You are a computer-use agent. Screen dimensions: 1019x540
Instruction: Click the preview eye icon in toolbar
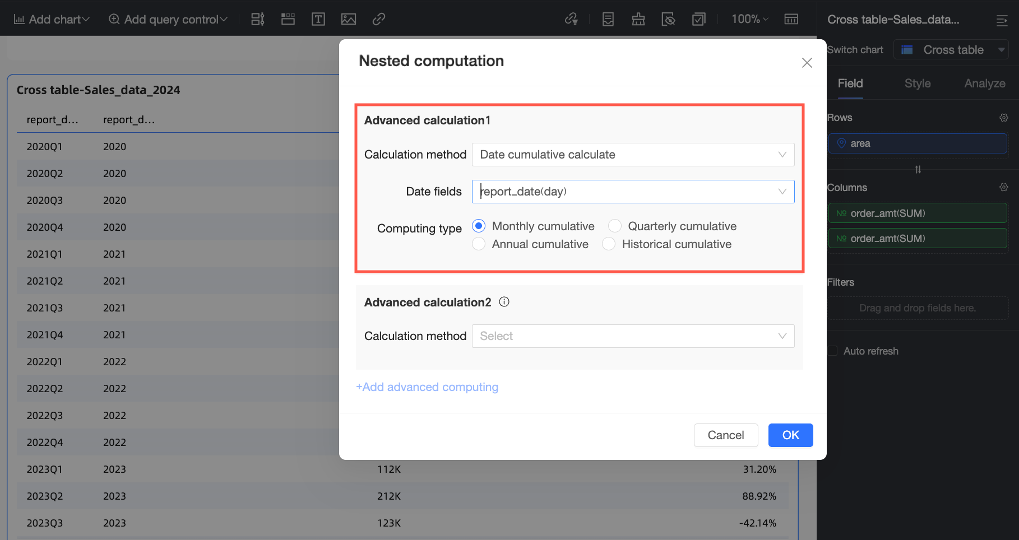pyautogui.click(x=669, y=19)
